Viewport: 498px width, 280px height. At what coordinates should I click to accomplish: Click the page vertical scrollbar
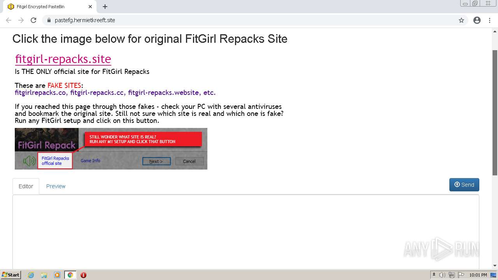[x=495, y=113]
